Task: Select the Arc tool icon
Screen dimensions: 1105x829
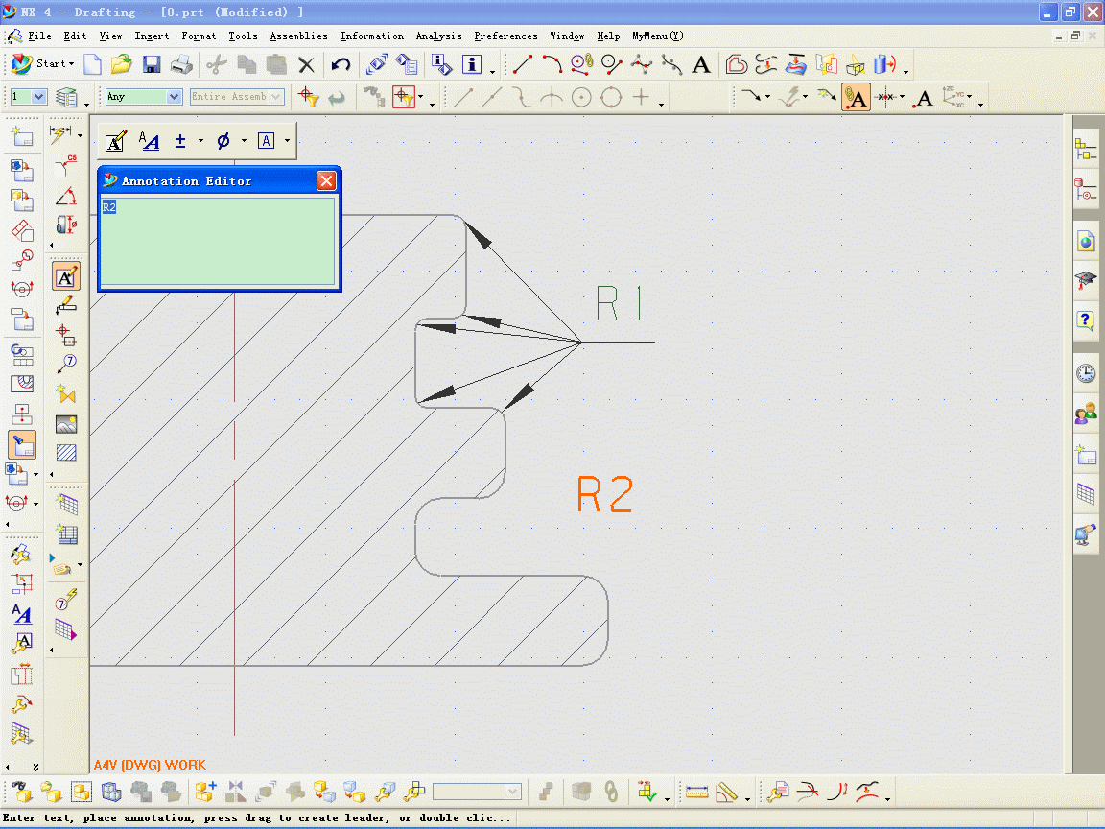Action: click(552, 65)
